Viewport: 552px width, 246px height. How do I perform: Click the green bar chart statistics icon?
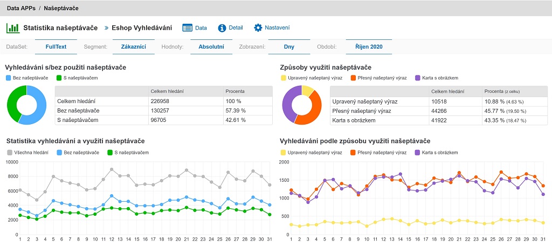tap(13, 28)
